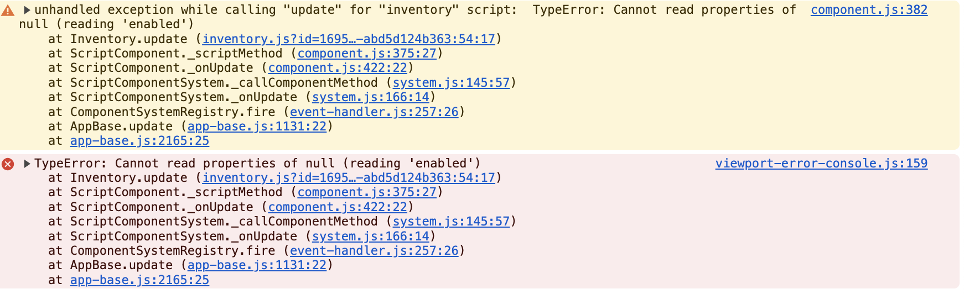Click component.js:375:27 in warning stack trace

coord(367,54)
